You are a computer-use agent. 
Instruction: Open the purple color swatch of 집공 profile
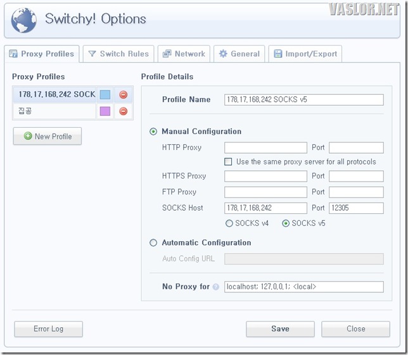(x=105, y=111)
